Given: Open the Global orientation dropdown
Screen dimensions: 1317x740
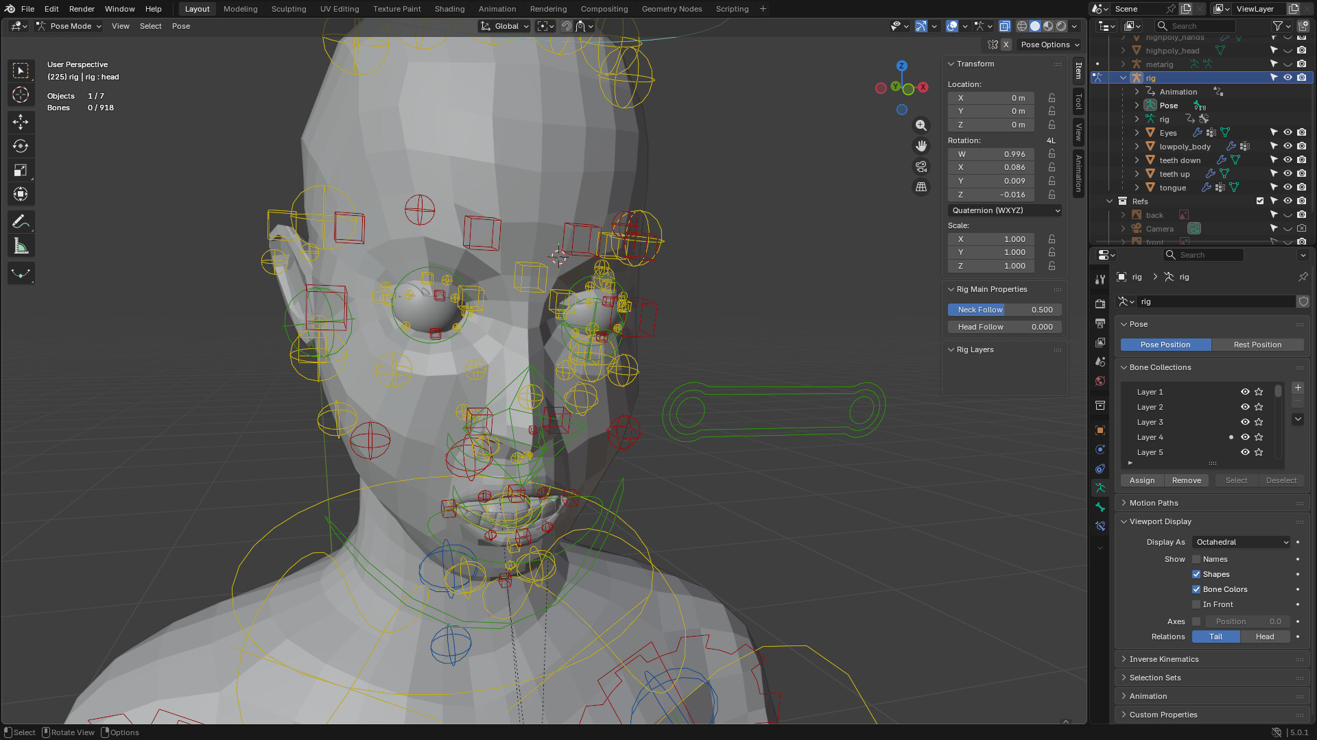Looking at the screenshot, I should (506, 26).
